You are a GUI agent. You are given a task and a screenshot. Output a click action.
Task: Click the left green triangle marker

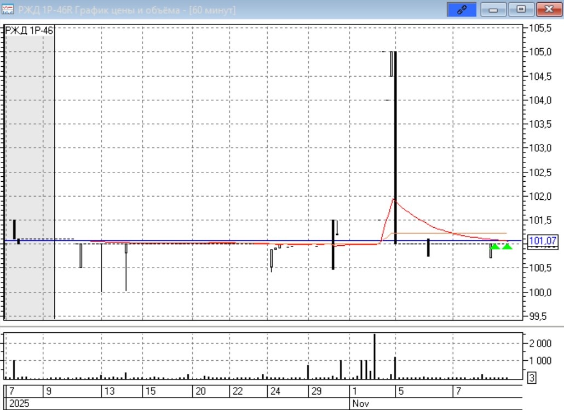point(495,246)
